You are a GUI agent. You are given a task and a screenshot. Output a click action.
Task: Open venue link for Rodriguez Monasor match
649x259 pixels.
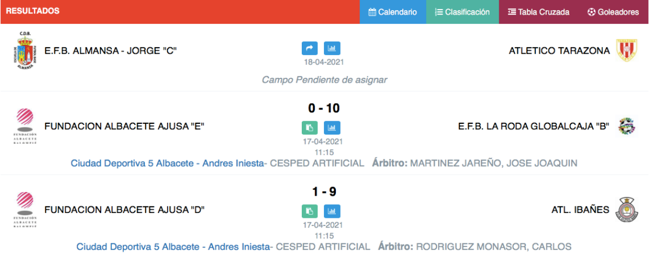173,247
